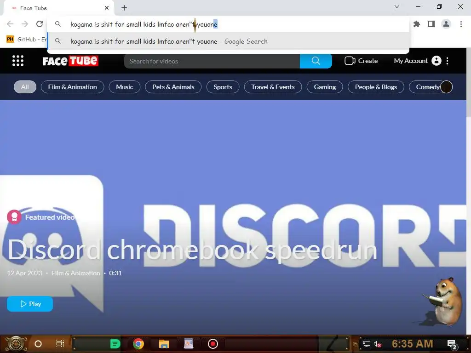This screenshot has height=353, width=471.
Task: Select the Google Search suggestion row
Action: (x=228, y=41)
